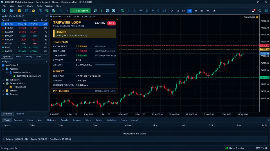Open dropdown arrow beside chart profiles icon
The height and width of the screenshot is (151, 270).
pyautogui.click(x=15, y=11)
